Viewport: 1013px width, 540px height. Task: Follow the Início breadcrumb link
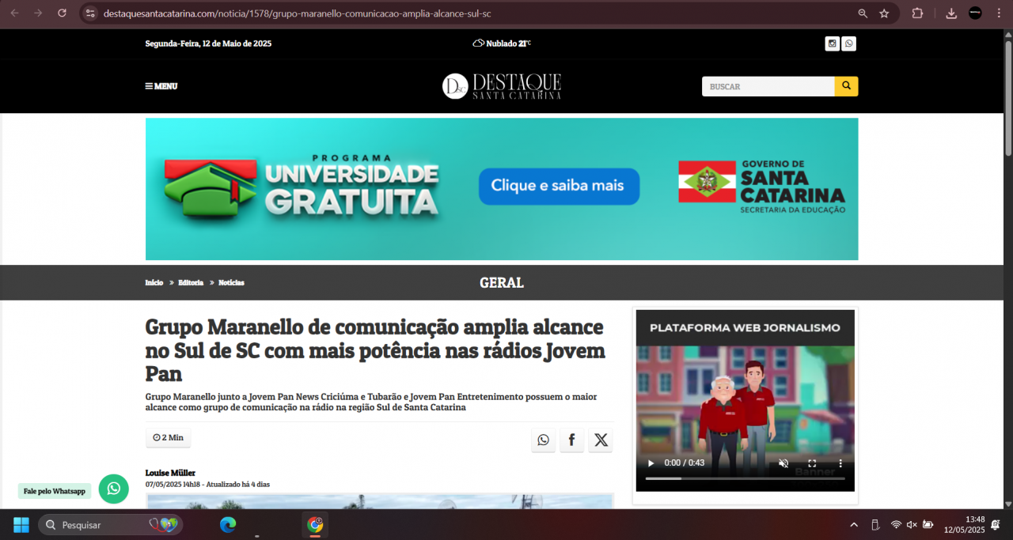pos(154,283)
